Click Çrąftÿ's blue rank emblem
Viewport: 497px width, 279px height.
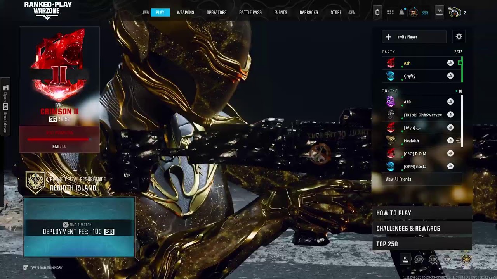391,76
